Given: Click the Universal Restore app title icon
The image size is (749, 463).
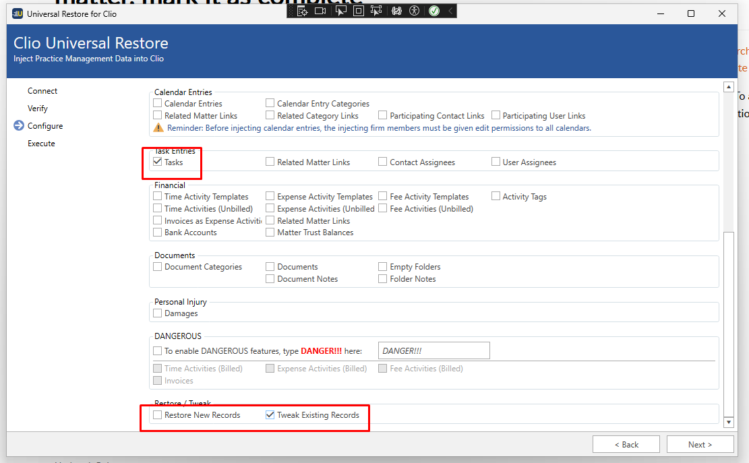Looking at the screenshot, I should (x=18, y=14).
